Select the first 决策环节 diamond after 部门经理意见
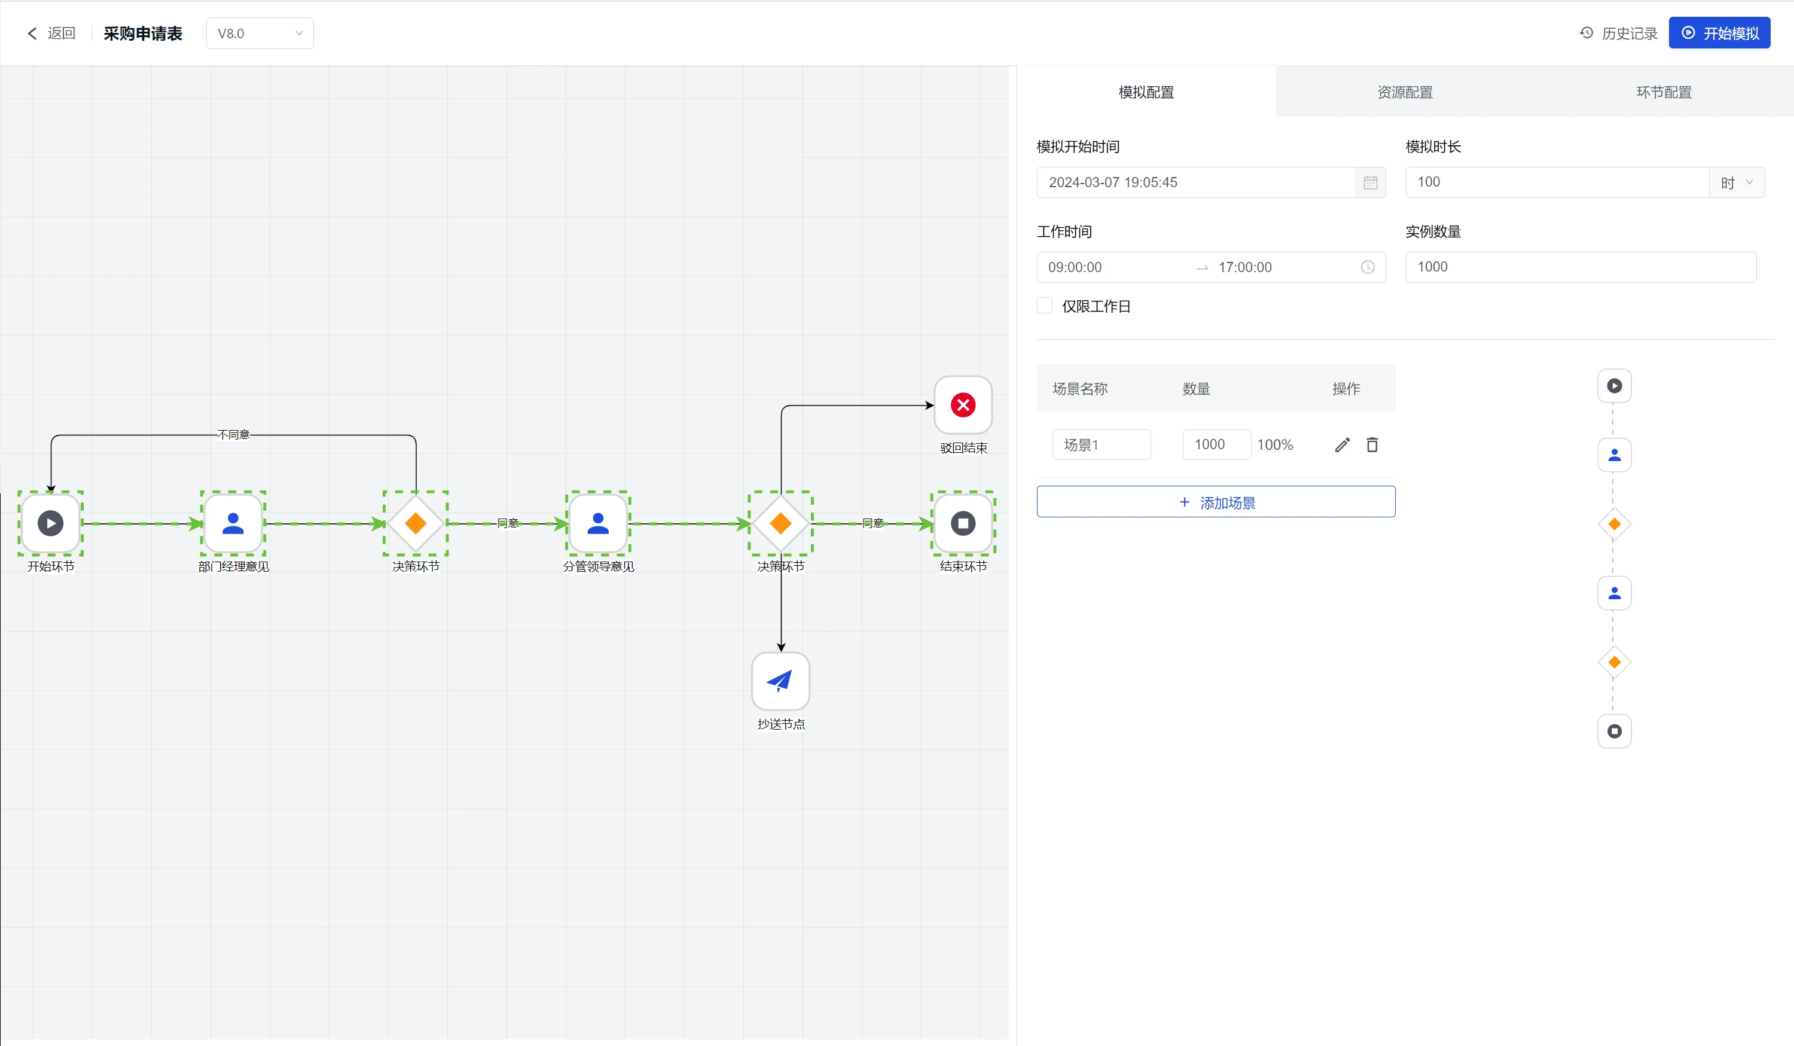This screenshot has height=1046, width=1794. [x=416, y=523]
